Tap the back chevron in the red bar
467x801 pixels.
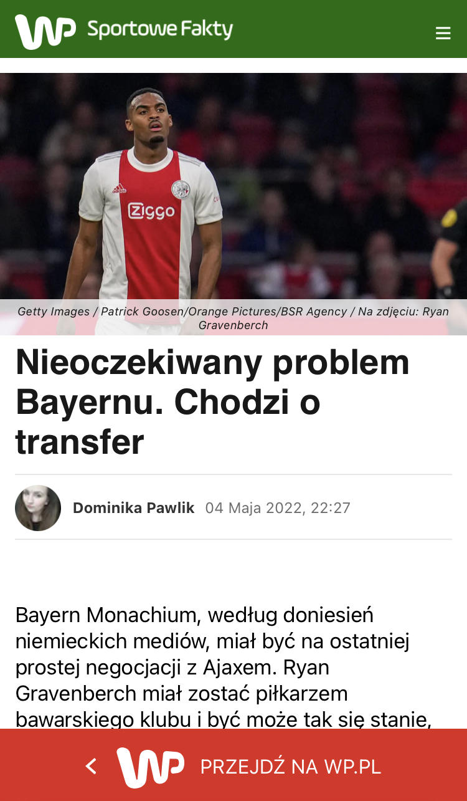point(91,766)
